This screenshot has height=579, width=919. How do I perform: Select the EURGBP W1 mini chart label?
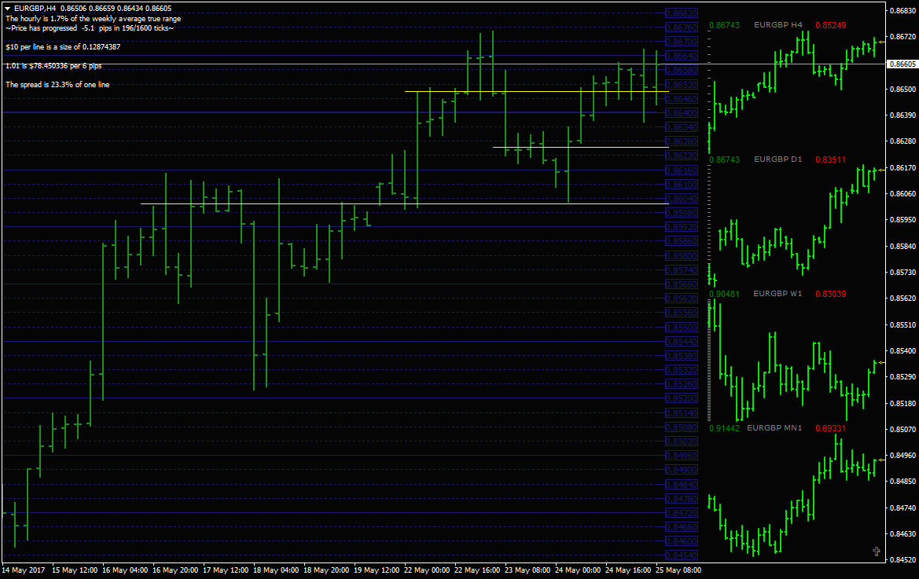(x=777, y=293)
